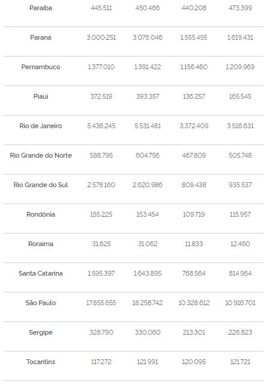Select Pernambuco value 1.377.010
This screenshot has width=269, height=384.
101,67
